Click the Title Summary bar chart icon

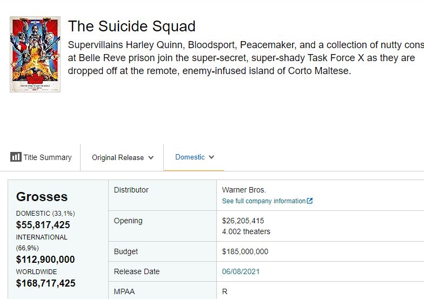click(16, 157)
